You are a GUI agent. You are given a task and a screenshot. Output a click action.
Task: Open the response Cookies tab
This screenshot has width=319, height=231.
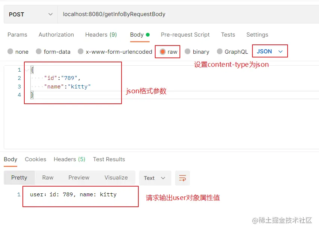click(x=36, y=159)
